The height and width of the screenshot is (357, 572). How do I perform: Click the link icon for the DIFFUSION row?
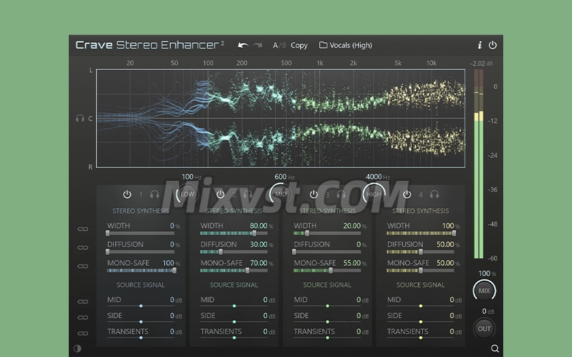tap(83, 248)
